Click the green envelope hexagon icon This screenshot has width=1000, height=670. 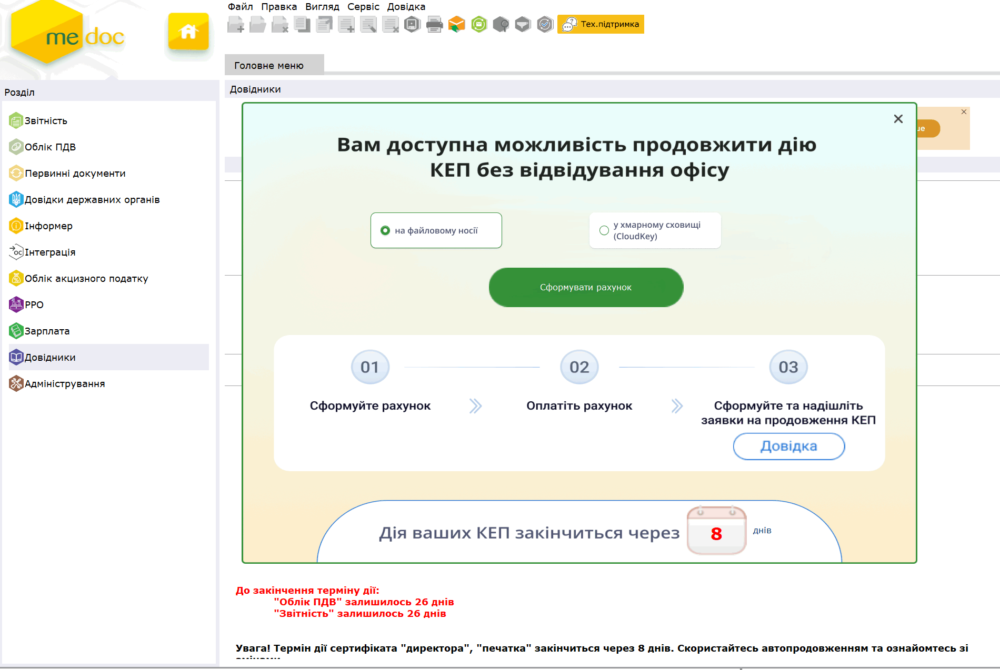(x=479, y=24)
